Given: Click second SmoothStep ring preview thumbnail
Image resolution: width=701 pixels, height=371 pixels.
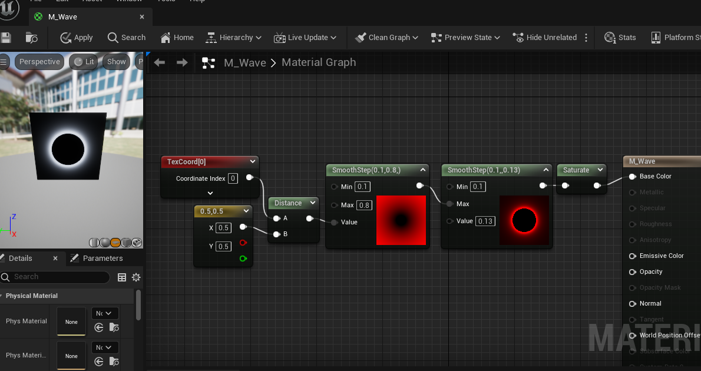Looking at the screenshot, I should tap(524, 220).
